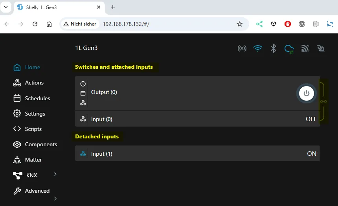Click the address bar URL field

coord(165,24)
